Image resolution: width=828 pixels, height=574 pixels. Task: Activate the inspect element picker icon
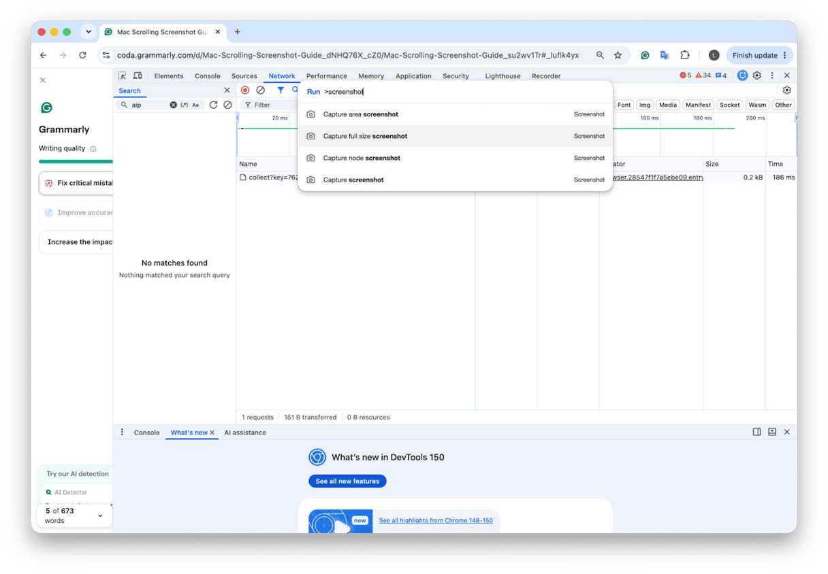122,76
